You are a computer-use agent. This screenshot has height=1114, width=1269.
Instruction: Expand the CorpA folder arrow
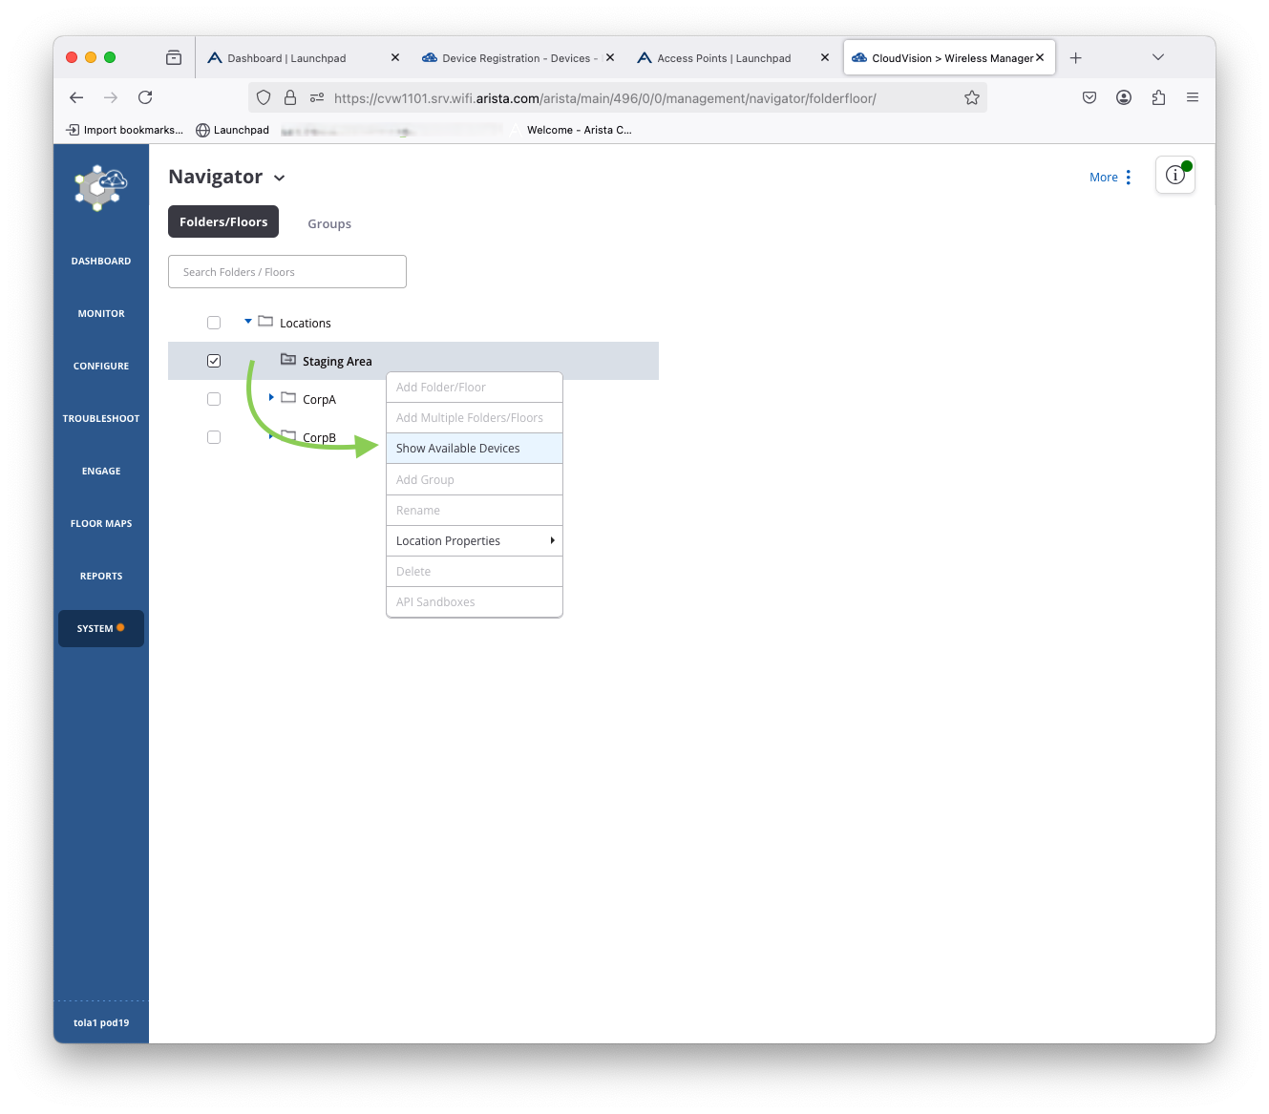tap(271, 397)
